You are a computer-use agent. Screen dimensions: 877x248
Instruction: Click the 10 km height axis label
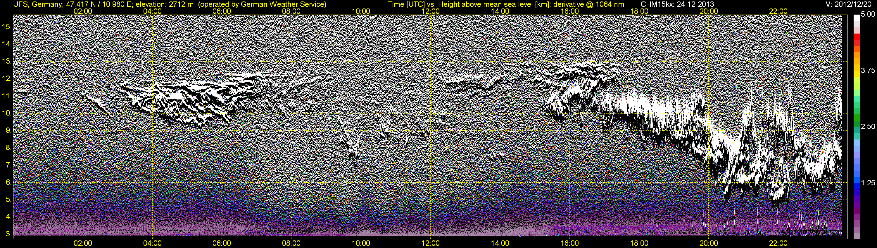click(x=7, y=113)
